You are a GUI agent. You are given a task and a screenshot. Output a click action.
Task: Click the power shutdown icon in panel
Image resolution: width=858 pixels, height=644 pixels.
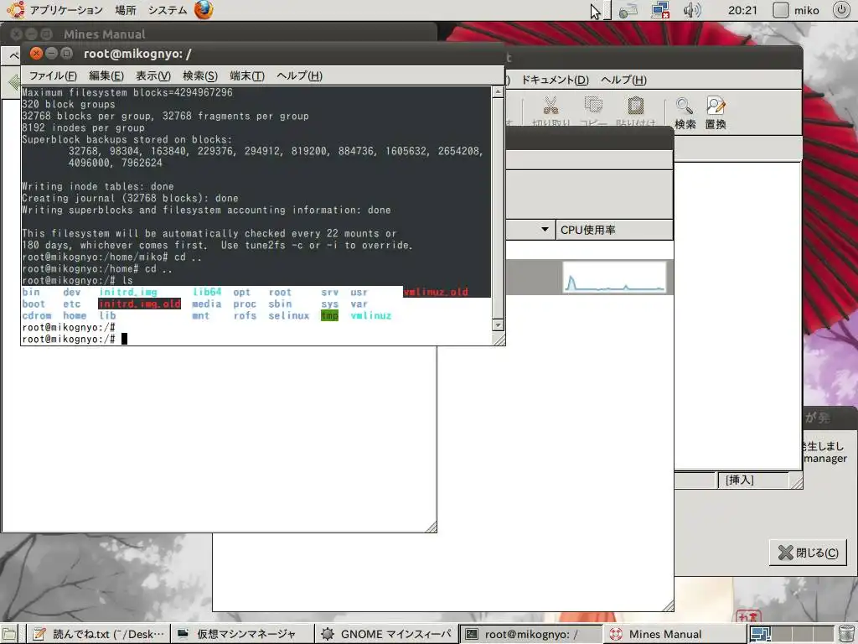pos(841,10)
